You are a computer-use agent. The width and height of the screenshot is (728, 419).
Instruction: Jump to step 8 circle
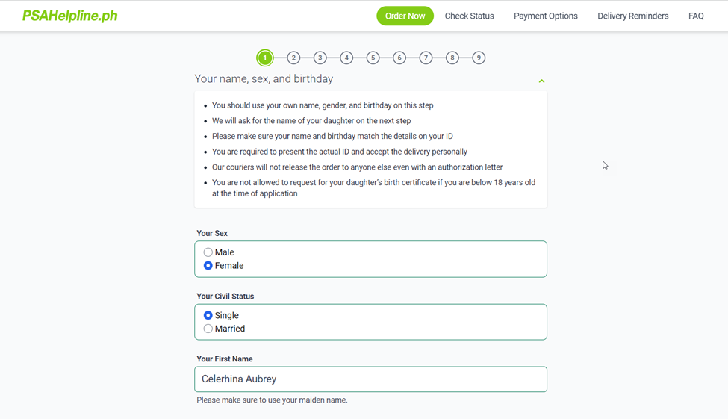452,58
